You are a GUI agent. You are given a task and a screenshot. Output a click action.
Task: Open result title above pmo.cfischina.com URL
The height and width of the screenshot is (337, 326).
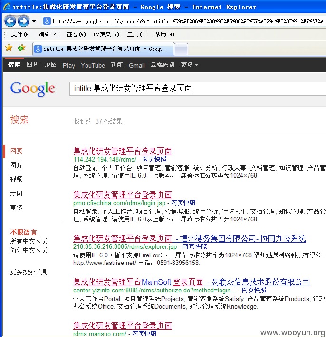tap(123, 195)
